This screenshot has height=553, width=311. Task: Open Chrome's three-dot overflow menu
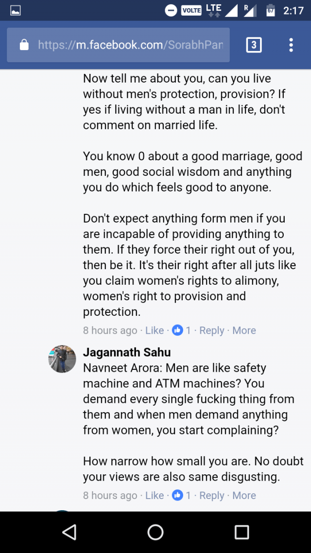291,45
